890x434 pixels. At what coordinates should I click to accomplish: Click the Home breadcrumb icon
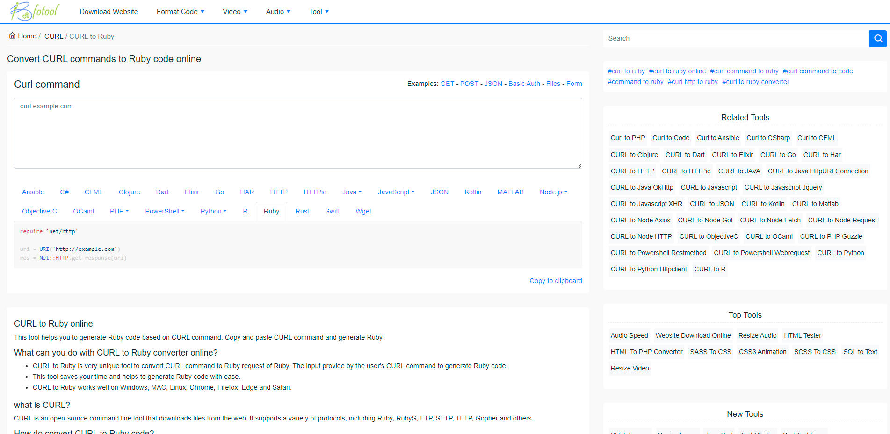(x=13, y=36)
